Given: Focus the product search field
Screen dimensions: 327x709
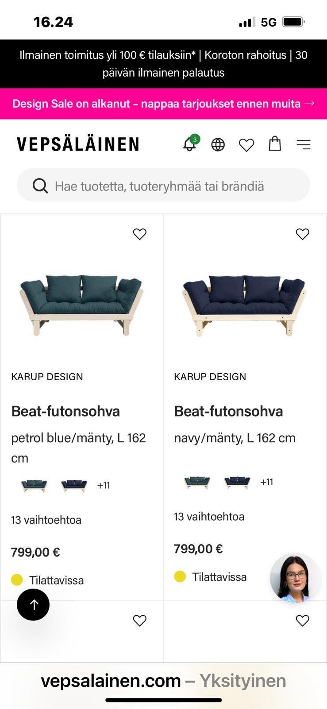Looking at the screenshot, I should [173, 186].
